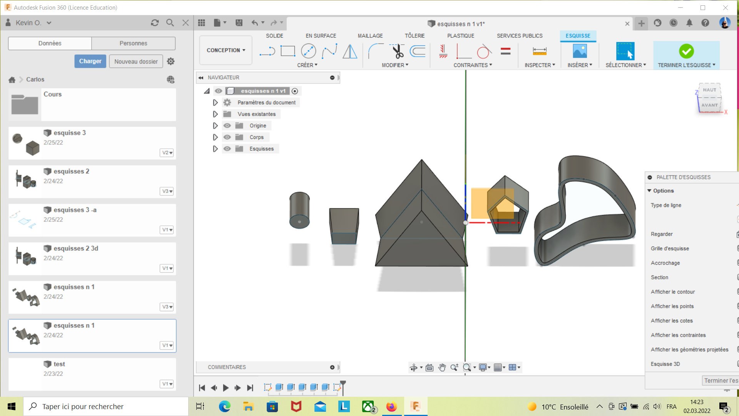Open the Personnes tab
Viewport: 739px width, 416px height.
(133, 43)
